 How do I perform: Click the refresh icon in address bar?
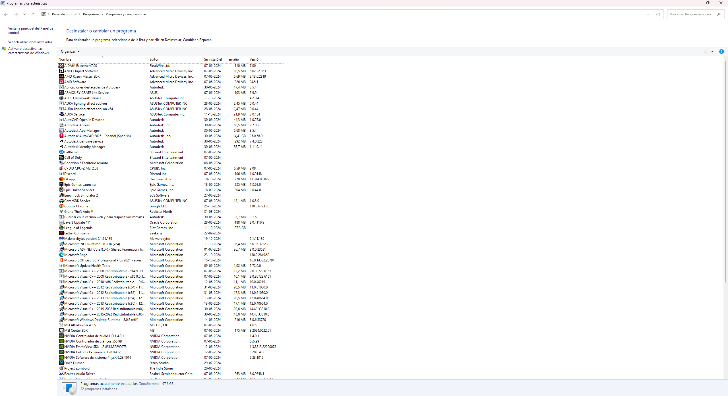[x=658, y=14]
